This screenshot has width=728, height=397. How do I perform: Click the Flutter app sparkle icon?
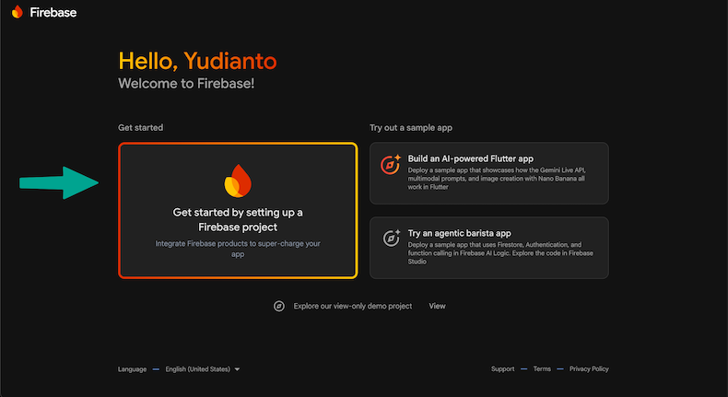point(391,164)
